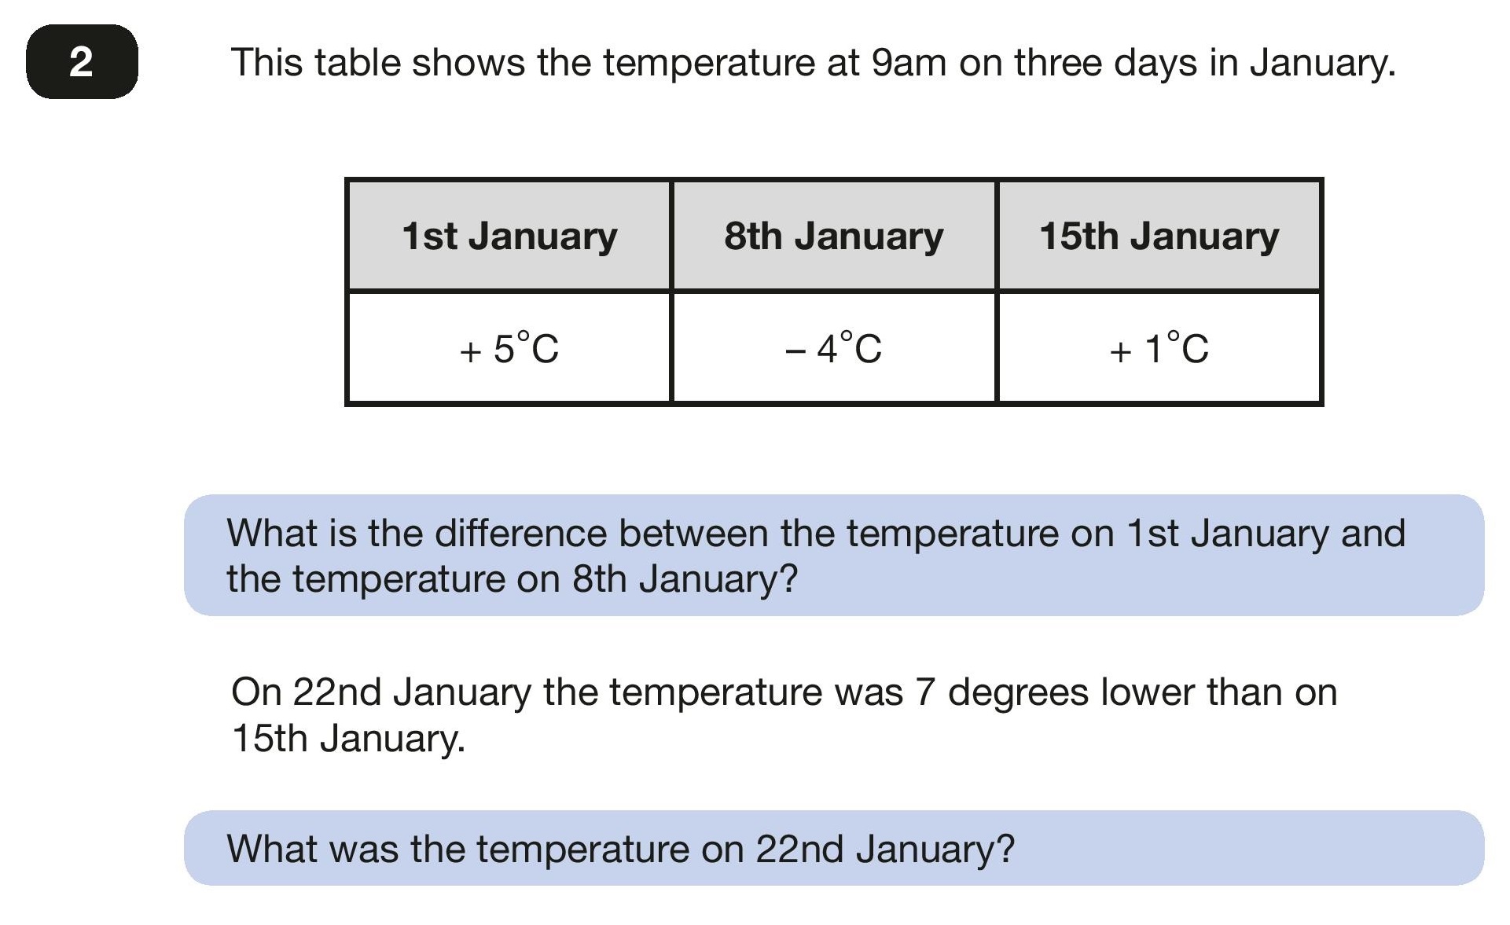Image resolution: width=1510 pixels, height=925 pixels.
Task: Click the plus sign in + 1°C
Action: pos(1121,351)
